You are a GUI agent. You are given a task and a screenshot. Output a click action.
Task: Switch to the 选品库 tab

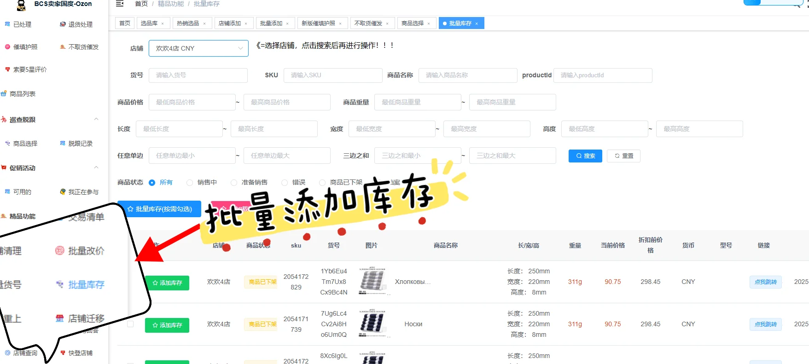click(149, 23)
